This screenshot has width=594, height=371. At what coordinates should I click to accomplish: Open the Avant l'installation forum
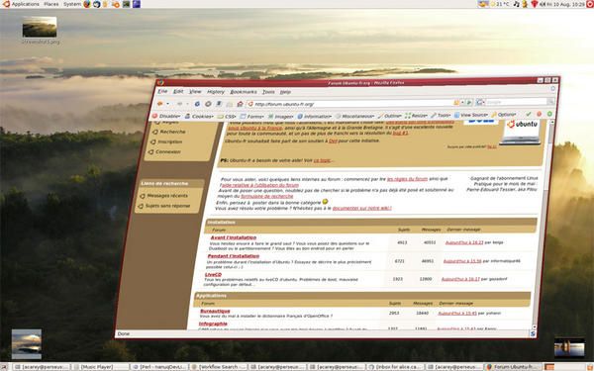coord(234,237)
